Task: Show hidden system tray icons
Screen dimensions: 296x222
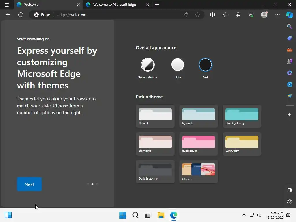Action: click(x=244, y=215)
